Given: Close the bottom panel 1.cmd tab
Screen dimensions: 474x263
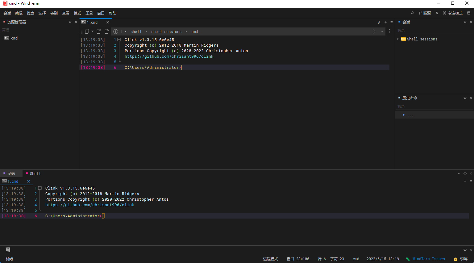Looking at the screenshot, I should point(28,182).
